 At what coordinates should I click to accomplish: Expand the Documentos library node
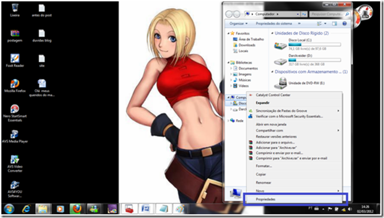[231, 68]
